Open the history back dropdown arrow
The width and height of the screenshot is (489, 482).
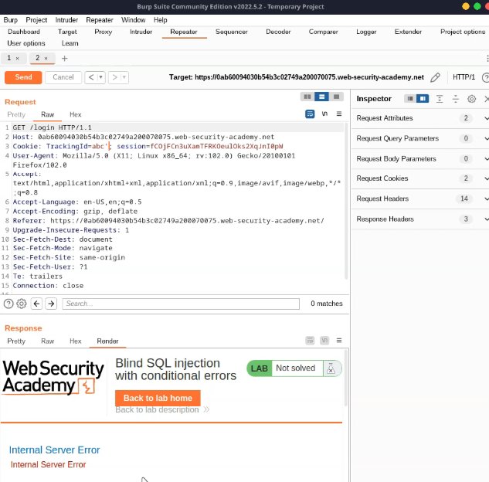pos(100,77)
